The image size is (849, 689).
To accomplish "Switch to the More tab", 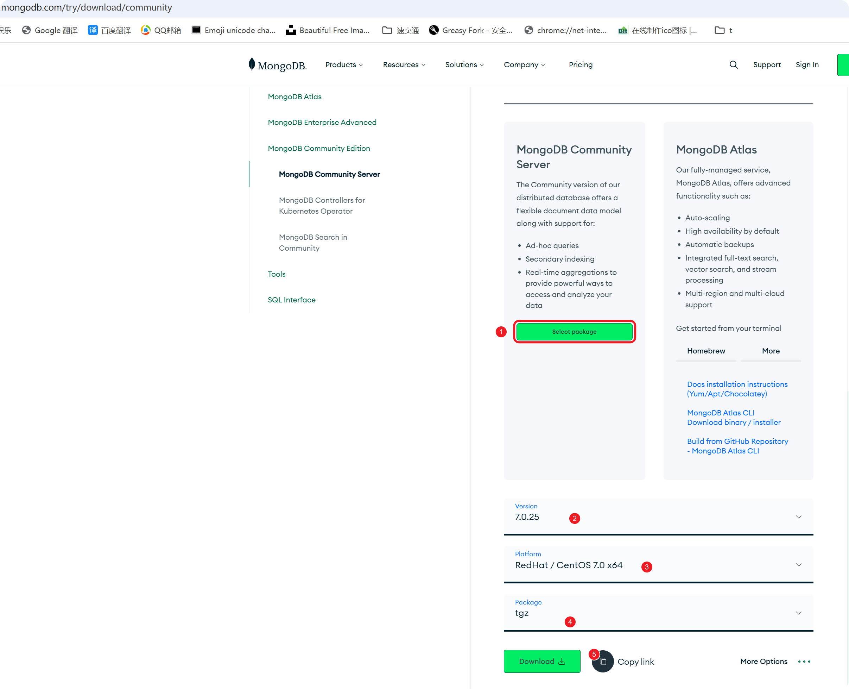I will 771,351.
